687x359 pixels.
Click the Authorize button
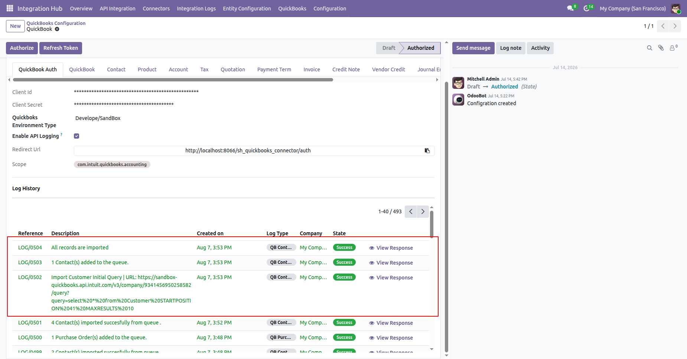(x=22, y=48)
